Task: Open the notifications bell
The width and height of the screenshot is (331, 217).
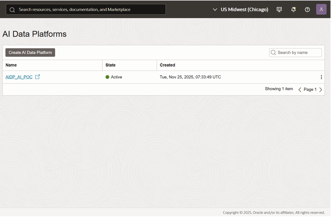Action: point(293,10)
